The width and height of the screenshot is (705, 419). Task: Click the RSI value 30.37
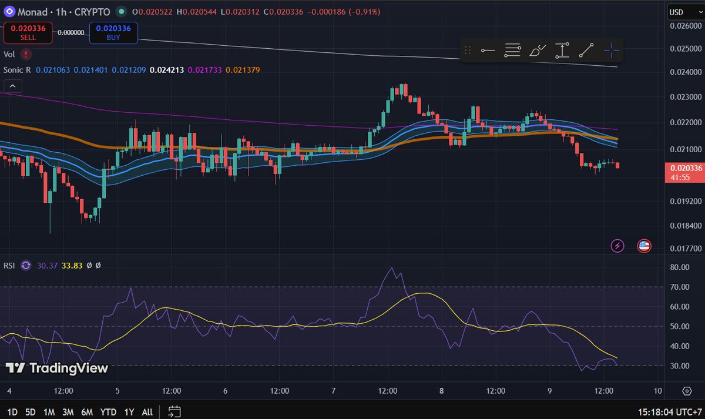click(46, 266)
